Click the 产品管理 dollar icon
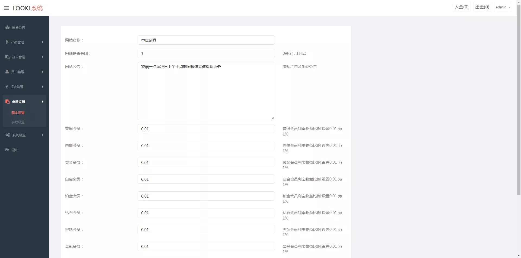 [x=7, y=42]
